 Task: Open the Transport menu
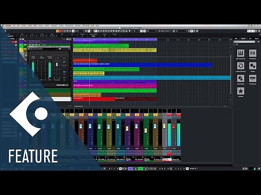[54, 25]
